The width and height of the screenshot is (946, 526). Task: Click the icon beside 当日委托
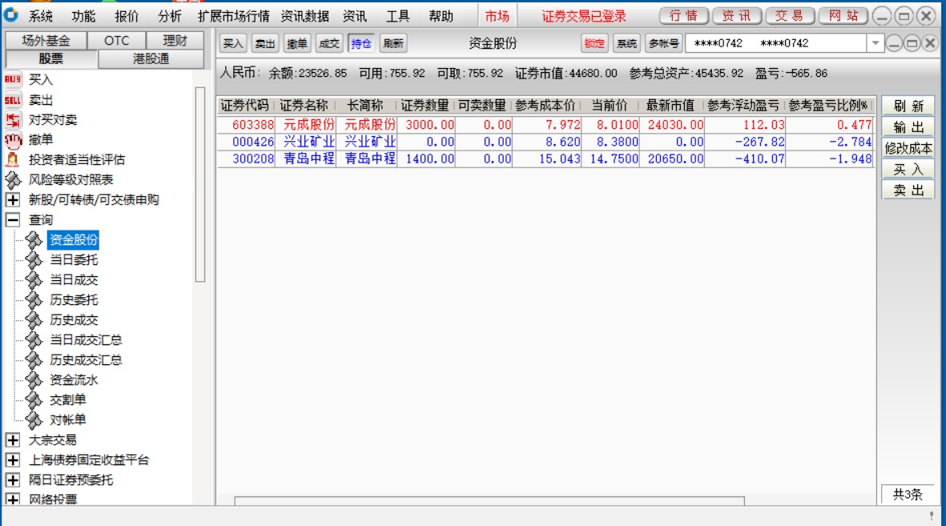(34, 260)
